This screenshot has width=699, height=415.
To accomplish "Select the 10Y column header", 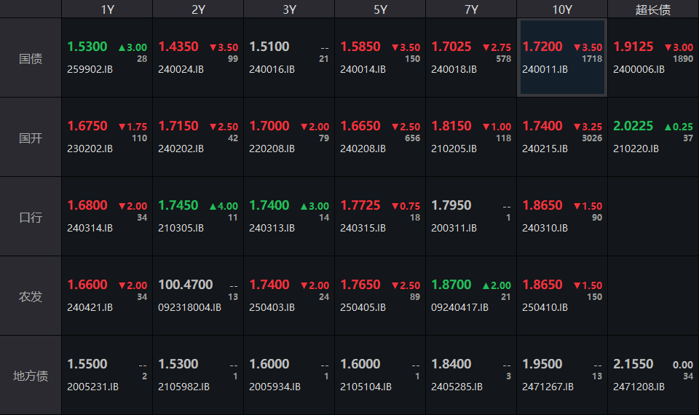I will click(x=561, y=9).
